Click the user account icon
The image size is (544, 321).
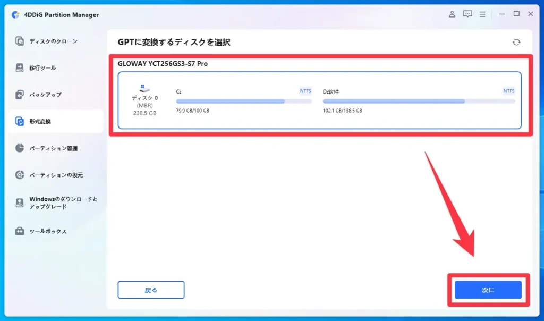tap(452, 14)
